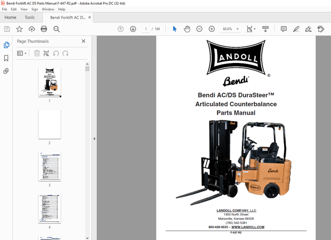Open the Bookmarks sidebar icon
Screen dimensions: 331x240
coord(6,58)
